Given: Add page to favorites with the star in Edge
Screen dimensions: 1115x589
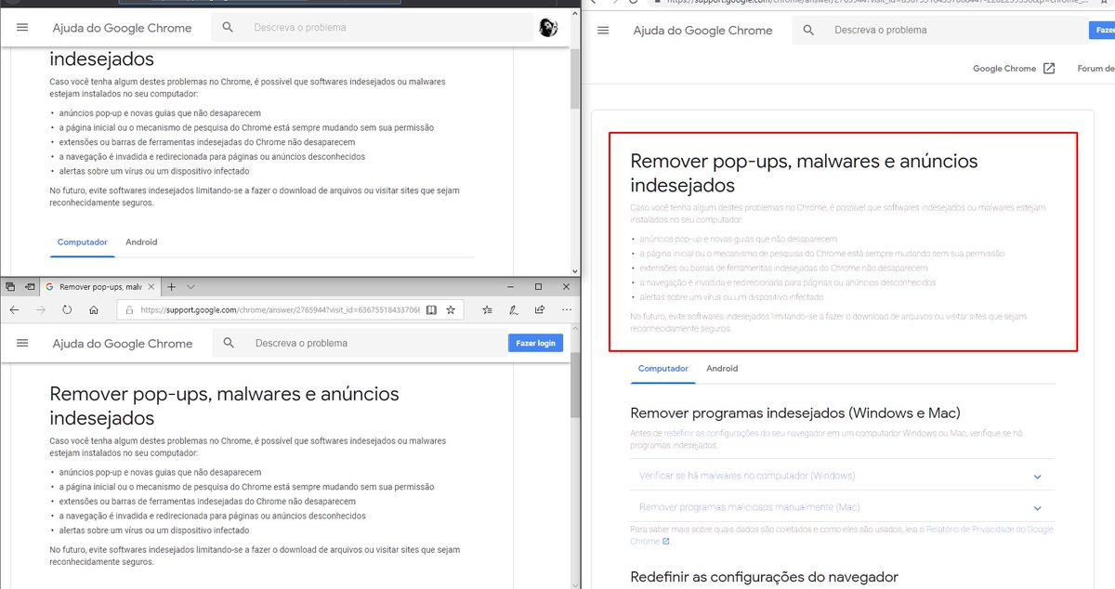Looking at the screenshot, I should click(451, 309).
